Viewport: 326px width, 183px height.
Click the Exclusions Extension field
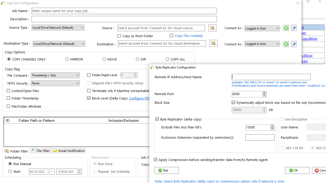pyautogui.click(x=260, y=138)
